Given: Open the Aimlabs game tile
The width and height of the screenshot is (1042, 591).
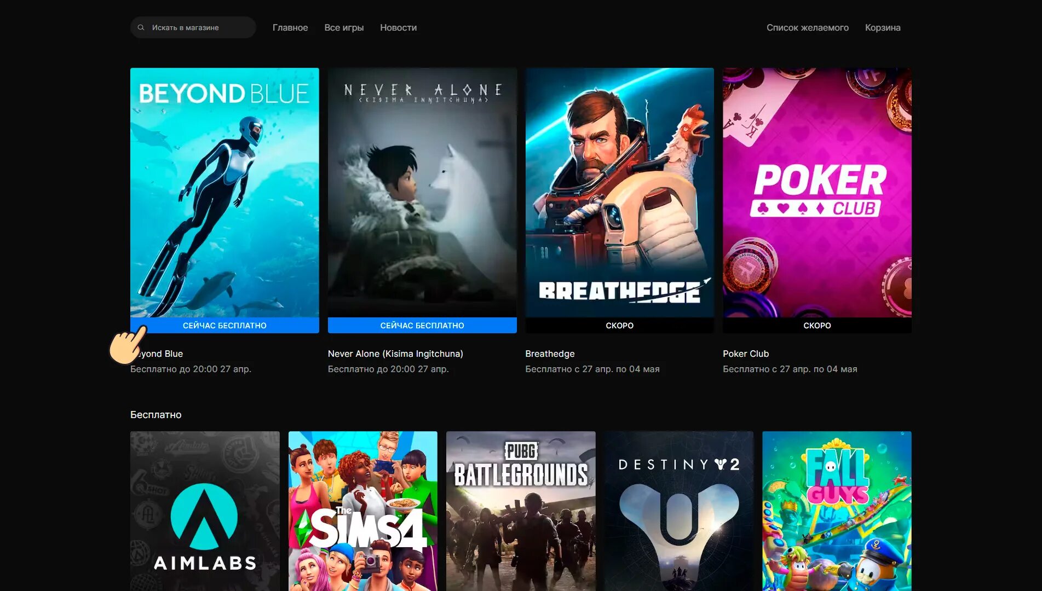Looking at the screenshot, I should [205, 511].
